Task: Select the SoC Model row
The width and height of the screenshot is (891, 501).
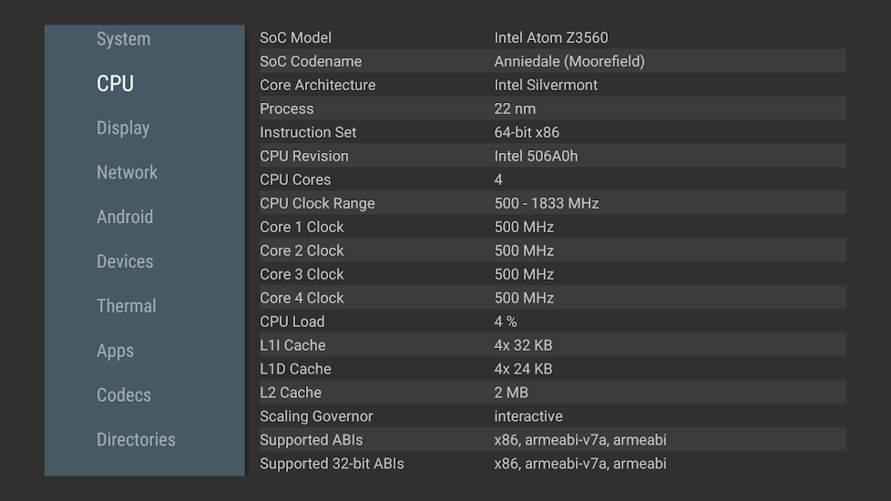Action: 551,37
